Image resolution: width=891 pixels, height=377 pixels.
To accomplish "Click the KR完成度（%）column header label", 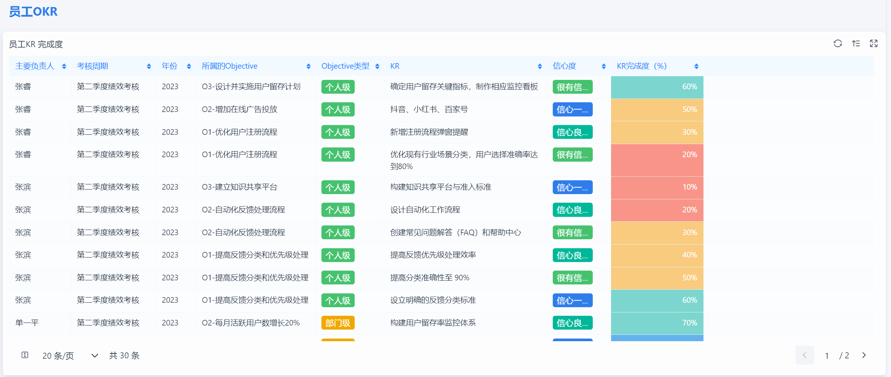I will [642, 66].
